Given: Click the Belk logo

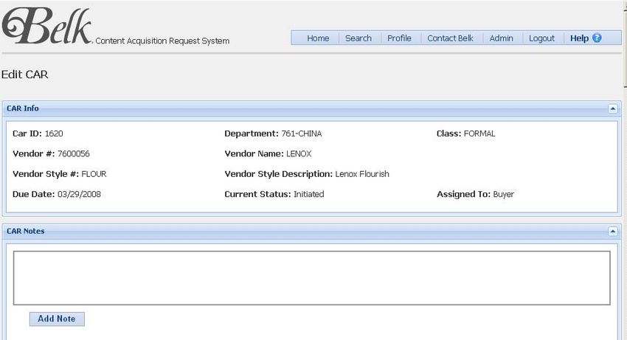Looking at the screenshot, I should (47, 26).
